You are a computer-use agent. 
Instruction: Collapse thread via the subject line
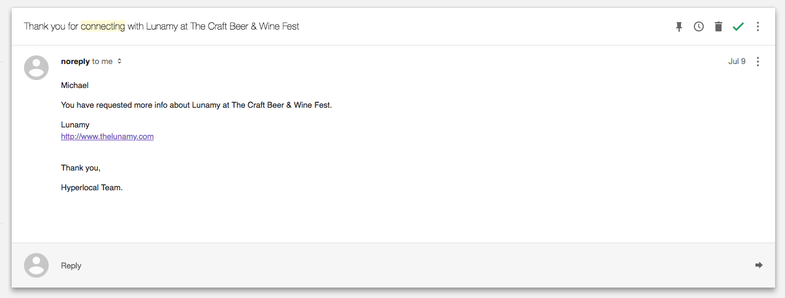pyautogui.click(x=161, y=26)
